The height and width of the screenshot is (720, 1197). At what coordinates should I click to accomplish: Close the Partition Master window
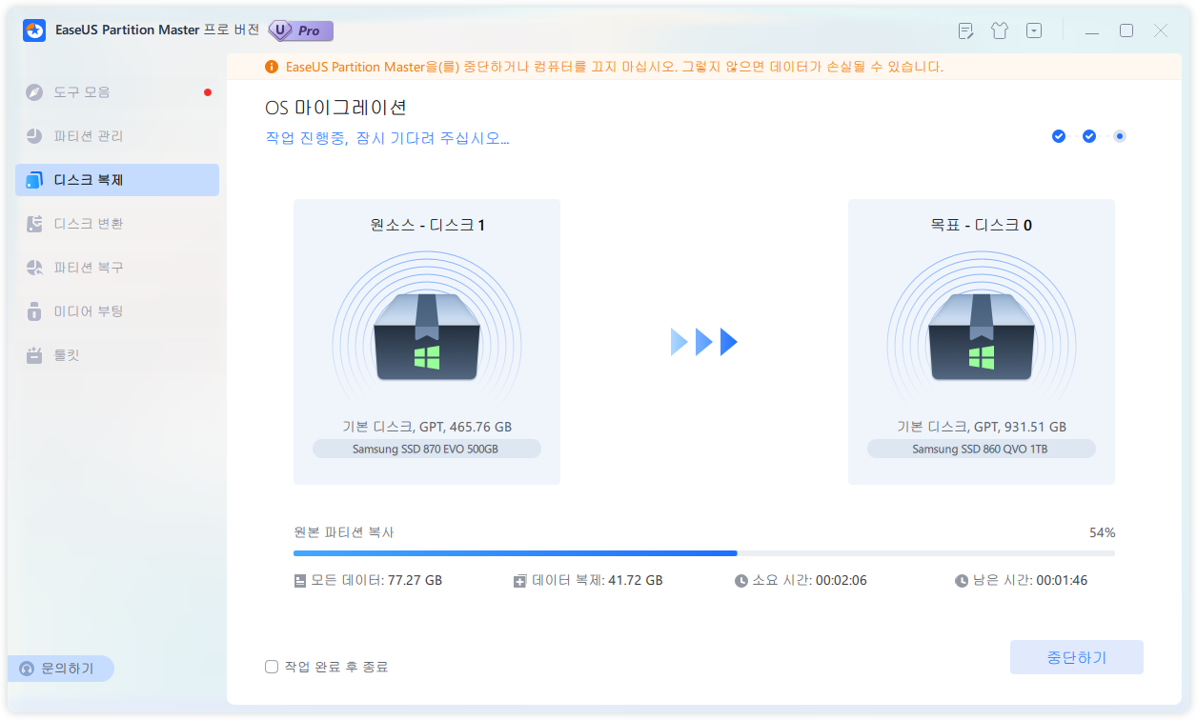(x=1161, y=30)
